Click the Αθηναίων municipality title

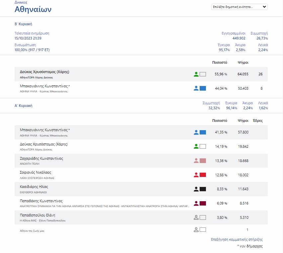[33, 9]
